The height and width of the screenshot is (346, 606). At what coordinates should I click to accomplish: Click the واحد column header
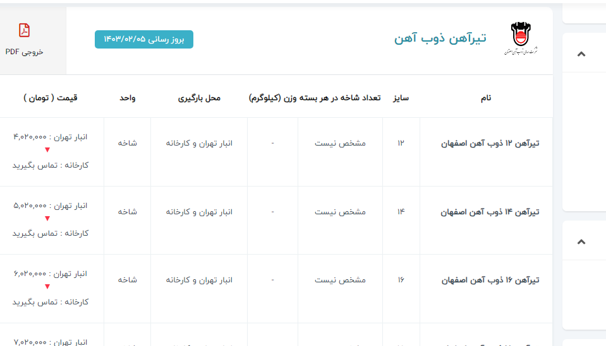coord(127,98)
